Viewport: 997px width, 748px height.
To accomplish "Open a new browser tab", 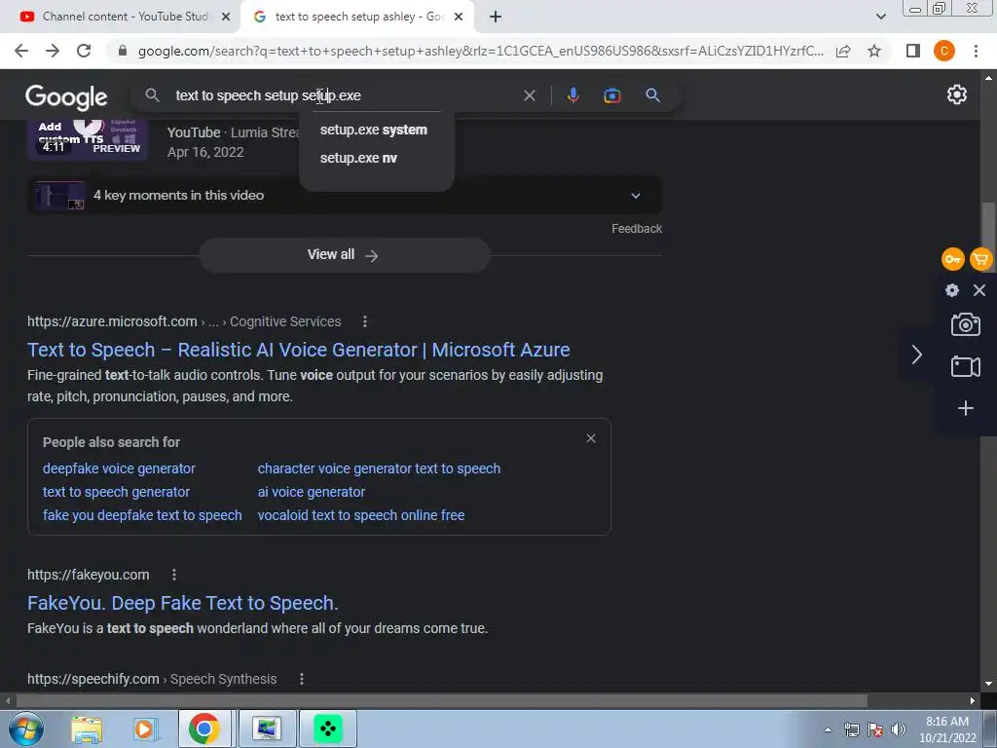I will 496,17.
